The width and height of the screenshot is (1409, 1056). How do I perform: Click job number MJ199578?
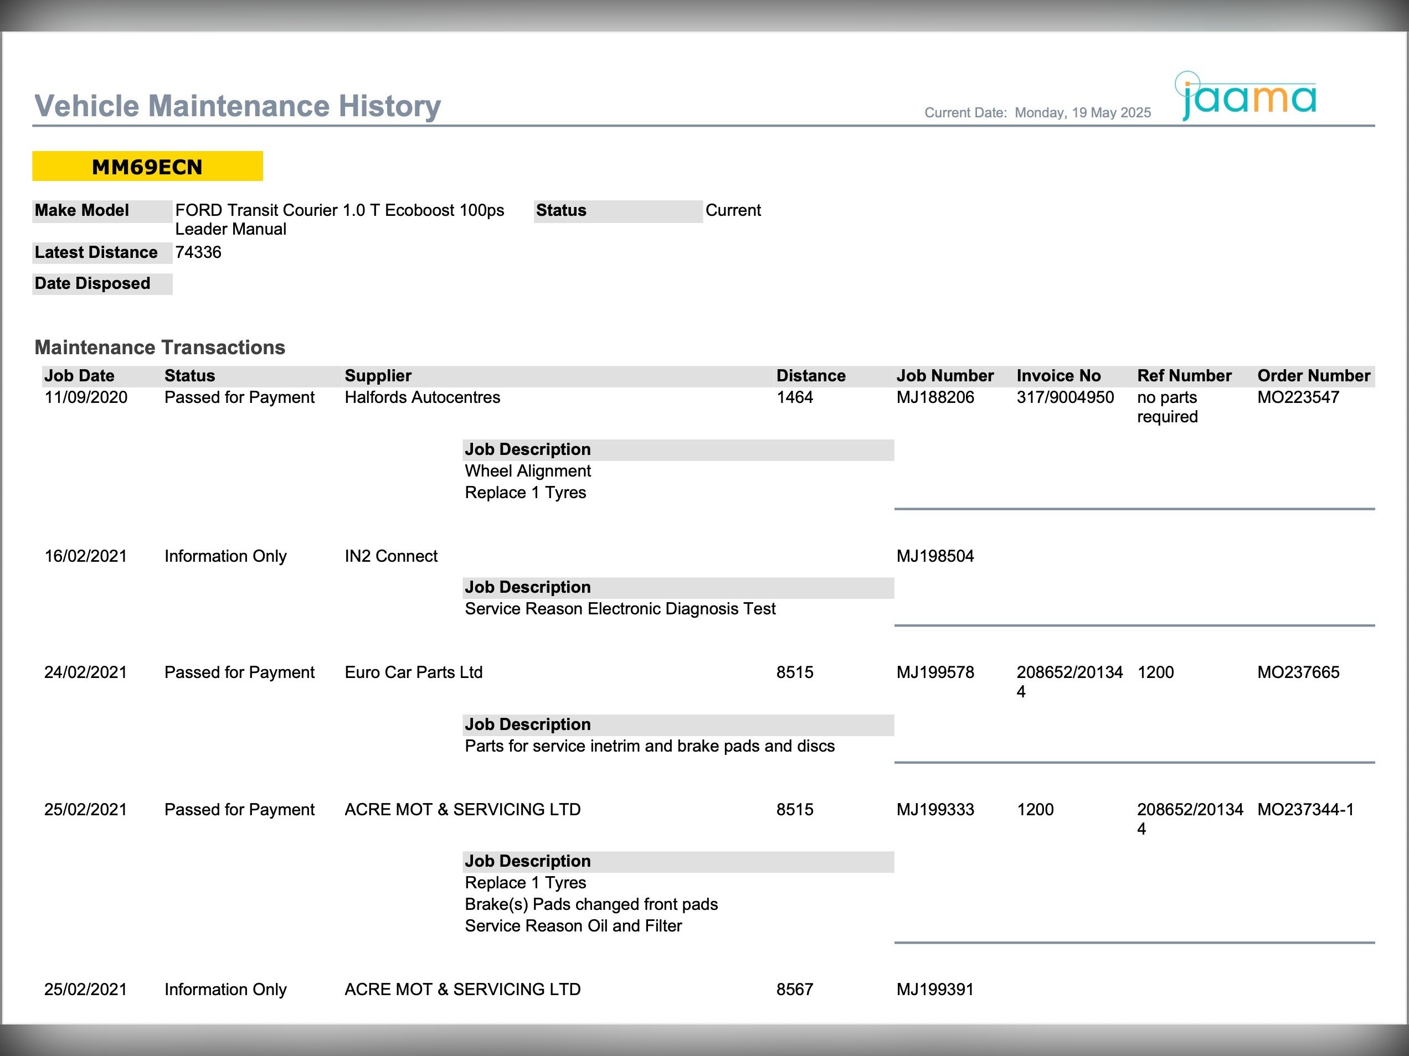point(935,672)
